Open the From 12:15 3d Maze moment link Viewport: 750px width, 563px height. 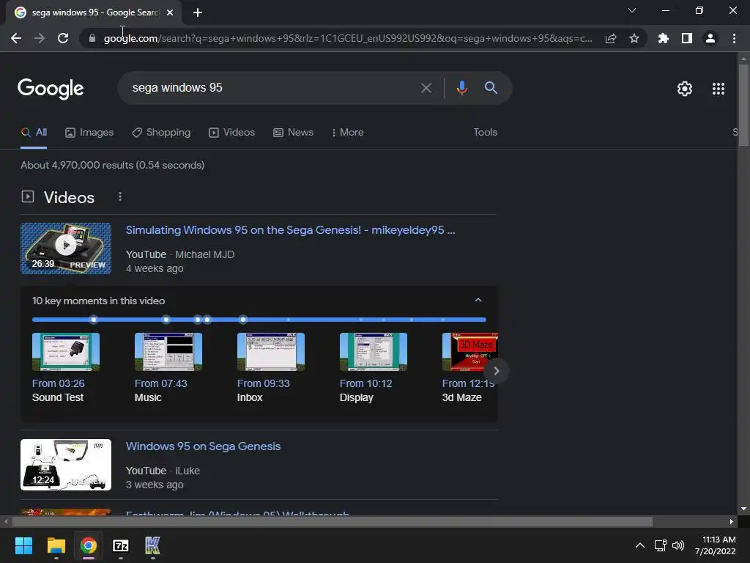pyautogui.click(x=468, y=384)
